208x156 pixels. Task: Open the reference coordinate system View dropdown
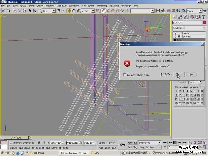coord(93,11)
